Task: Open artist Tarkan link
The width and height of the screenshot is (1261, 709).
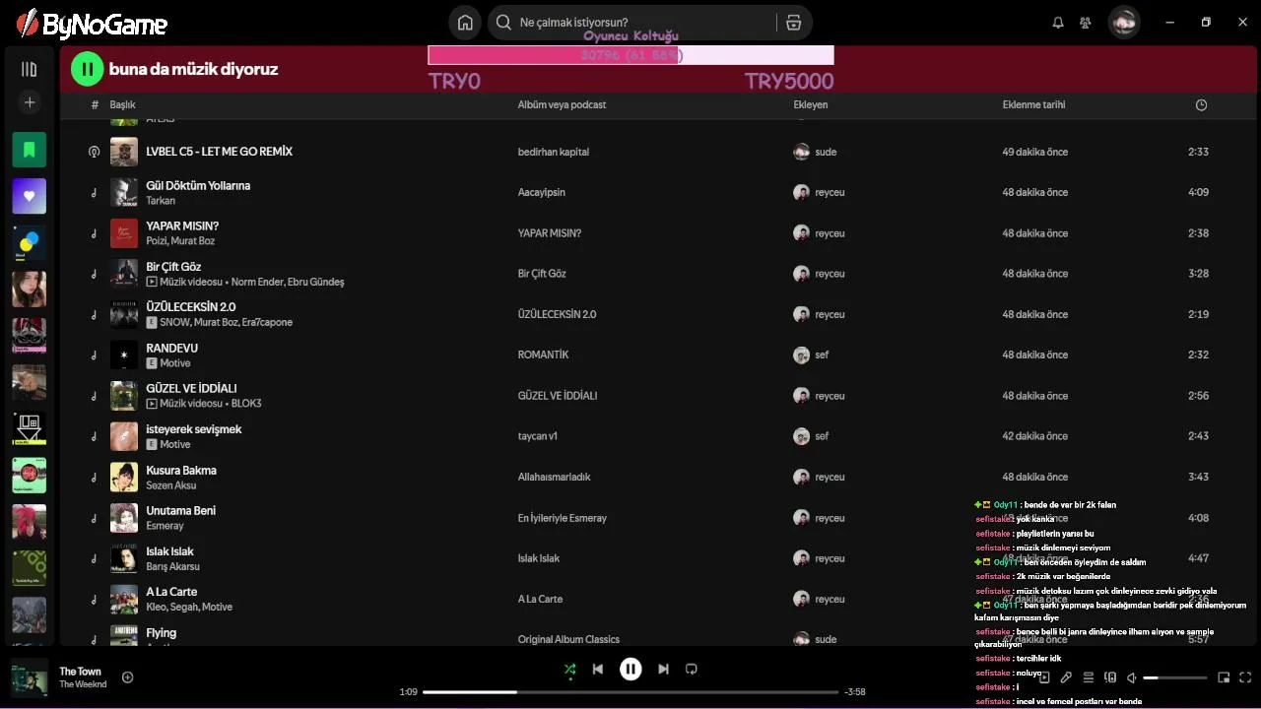Action: (161, 201)
